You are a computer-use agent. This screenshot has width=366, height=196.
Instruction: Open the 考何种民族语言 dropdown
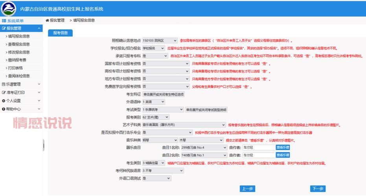(x=163, y=171)
